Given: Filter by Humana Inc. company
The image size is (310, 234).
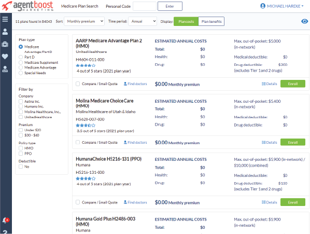Looking at the screenshot, I should pos(21,106).
